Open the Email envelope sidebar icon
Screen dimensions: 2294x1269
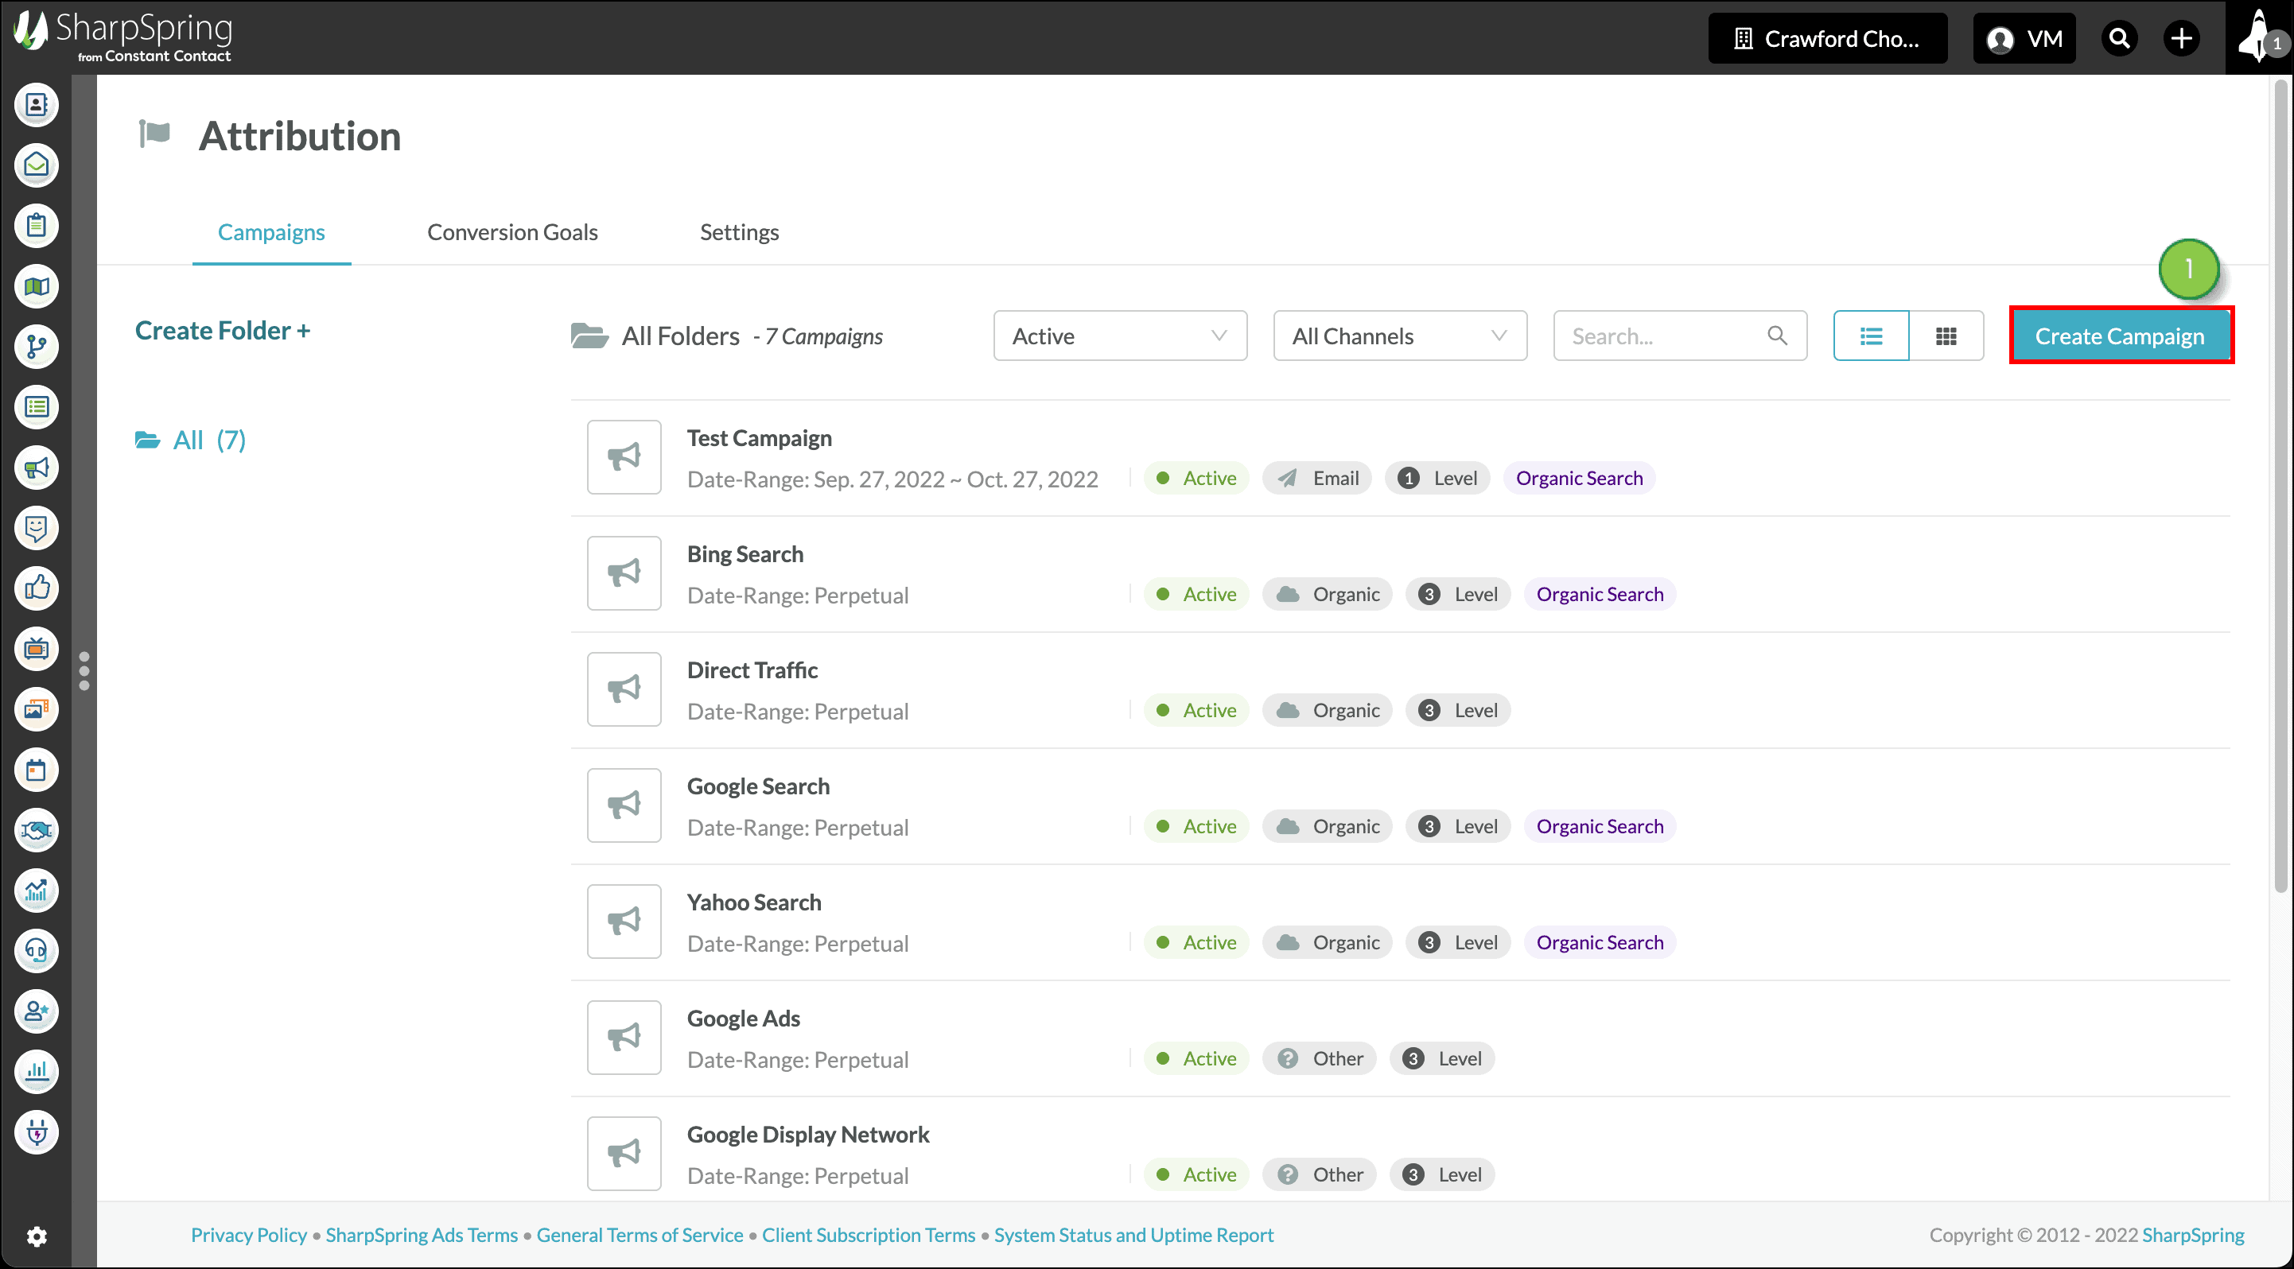[x=37, y=165]
